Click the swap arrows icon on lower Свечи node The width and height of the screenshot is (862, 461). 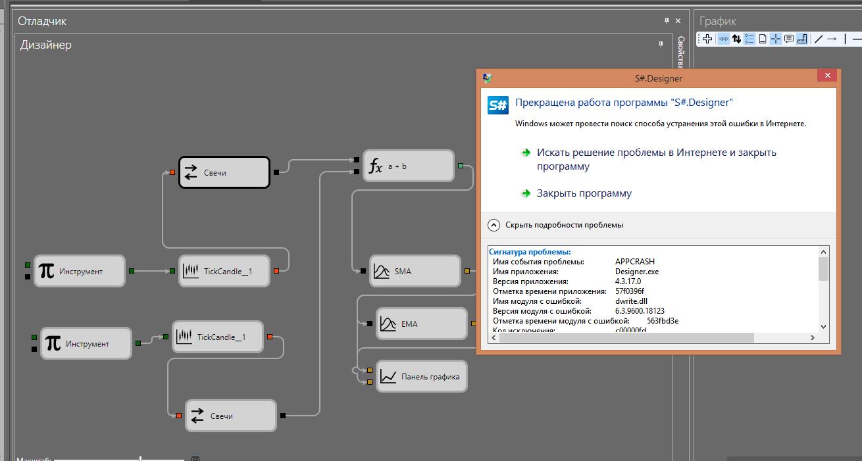pyautogui.click(x=197, y=416)
